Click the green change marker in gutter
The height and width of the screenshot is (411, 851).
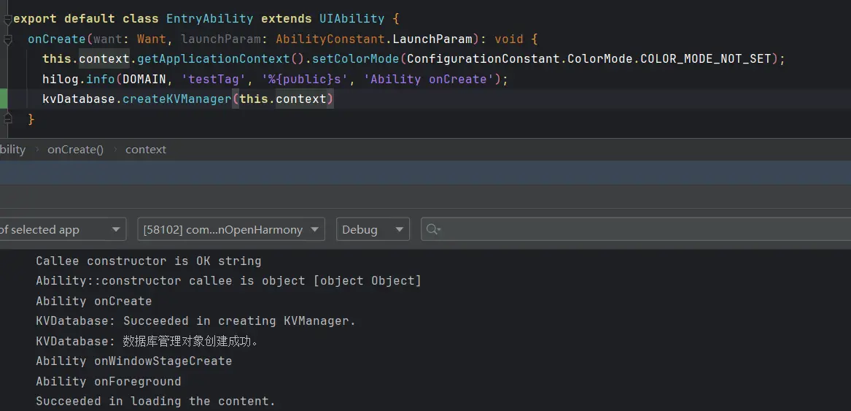click(x=4, y=99)
